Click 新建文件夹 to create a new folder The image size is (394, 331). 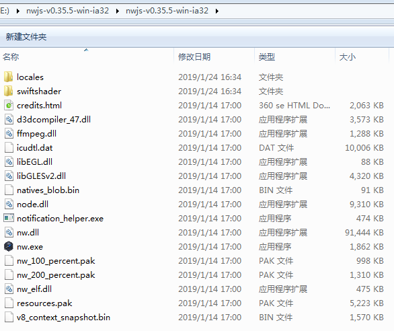[x=26, y=37]
